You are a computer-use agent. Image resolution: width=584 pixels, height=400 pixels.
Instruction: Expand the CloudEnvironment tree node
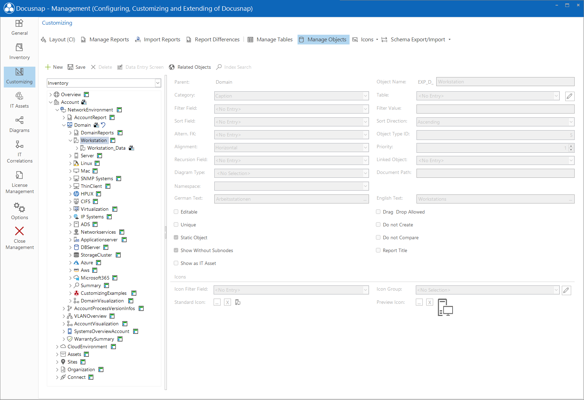click(x=57, y=347)
